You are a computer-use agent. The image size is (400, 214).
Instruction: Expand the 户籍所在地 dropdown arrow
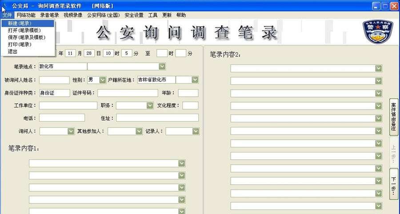(x=195, y=80)
